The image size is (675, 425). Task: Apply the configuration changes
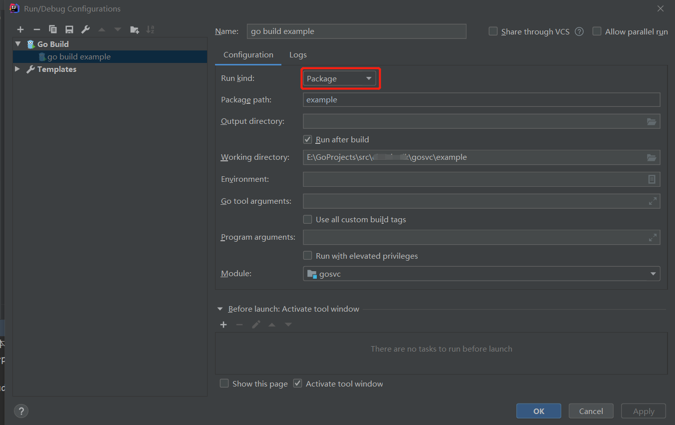pos(643,411)
